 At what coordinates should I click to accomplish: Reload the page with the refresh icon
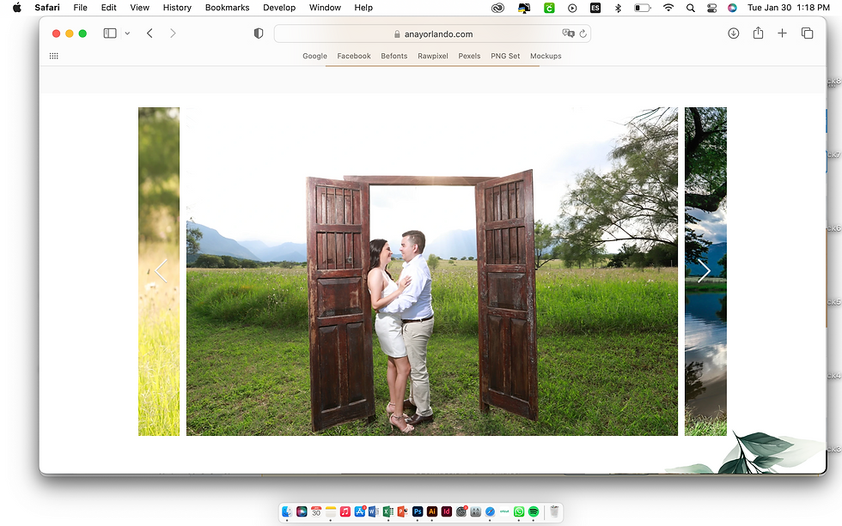(x=583, y=33)
